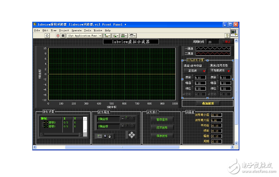Click the X-axis scale lock icon
The width and height of the screenshot is (279, 177).
click(x=123, y=118)
